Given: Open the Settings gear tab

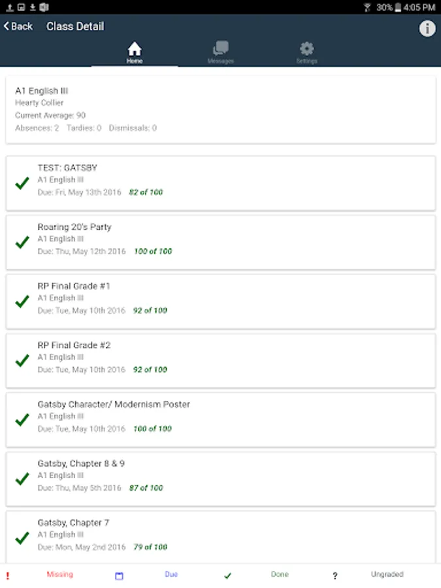Looking at the screenshot, I should (306, 52).
